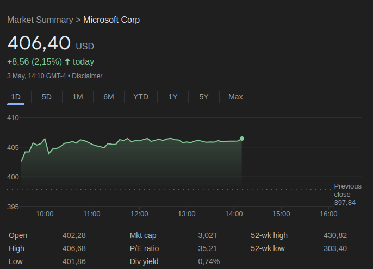Click the Div yield label
This screenshot has width=373, height=269.
[x=144, y=261]
